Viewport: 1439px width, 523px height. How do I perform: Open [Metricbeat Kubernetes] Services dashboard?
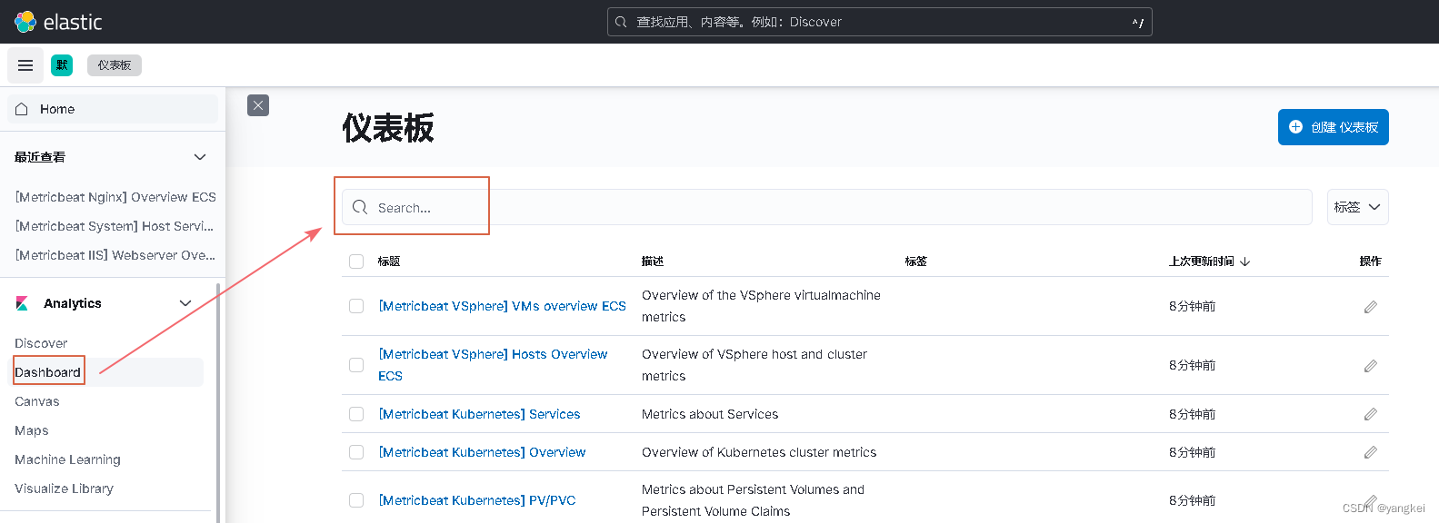tap(479, 414)
